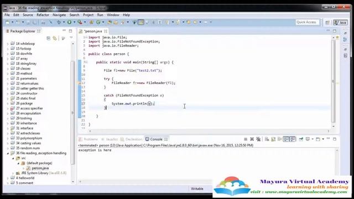Viewport: 354px width, 199px height.
Task: Toggle Show Console on standard output change
Action: (287, 139)
